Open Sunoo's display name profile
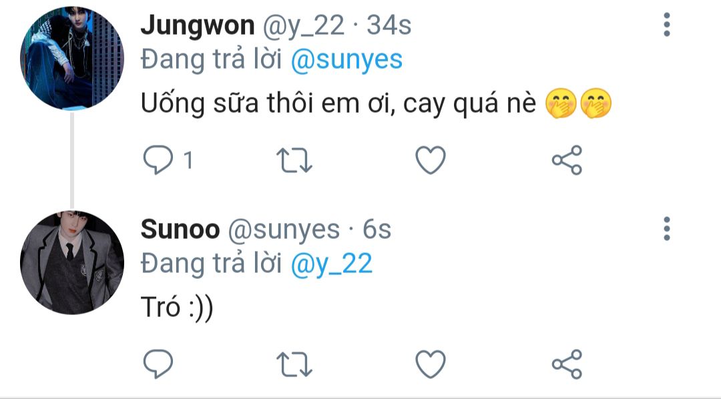Image resolution: width=721 pixels, height=399 pixels. (180, 230)
